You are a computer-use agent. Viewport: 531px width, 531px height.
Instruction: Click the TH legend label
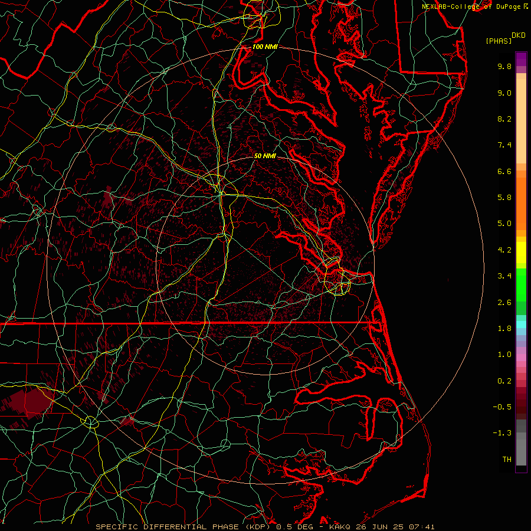click(x=507, y=460)
